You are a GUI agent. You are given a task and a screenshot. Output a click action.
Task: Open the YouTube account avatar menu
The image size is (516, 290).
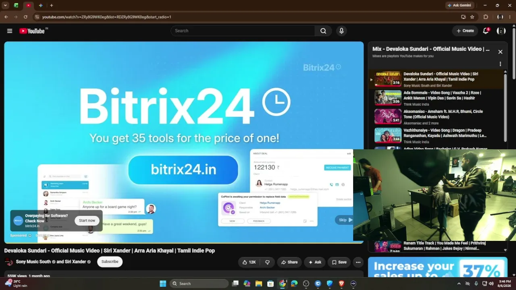pos(501,31)
